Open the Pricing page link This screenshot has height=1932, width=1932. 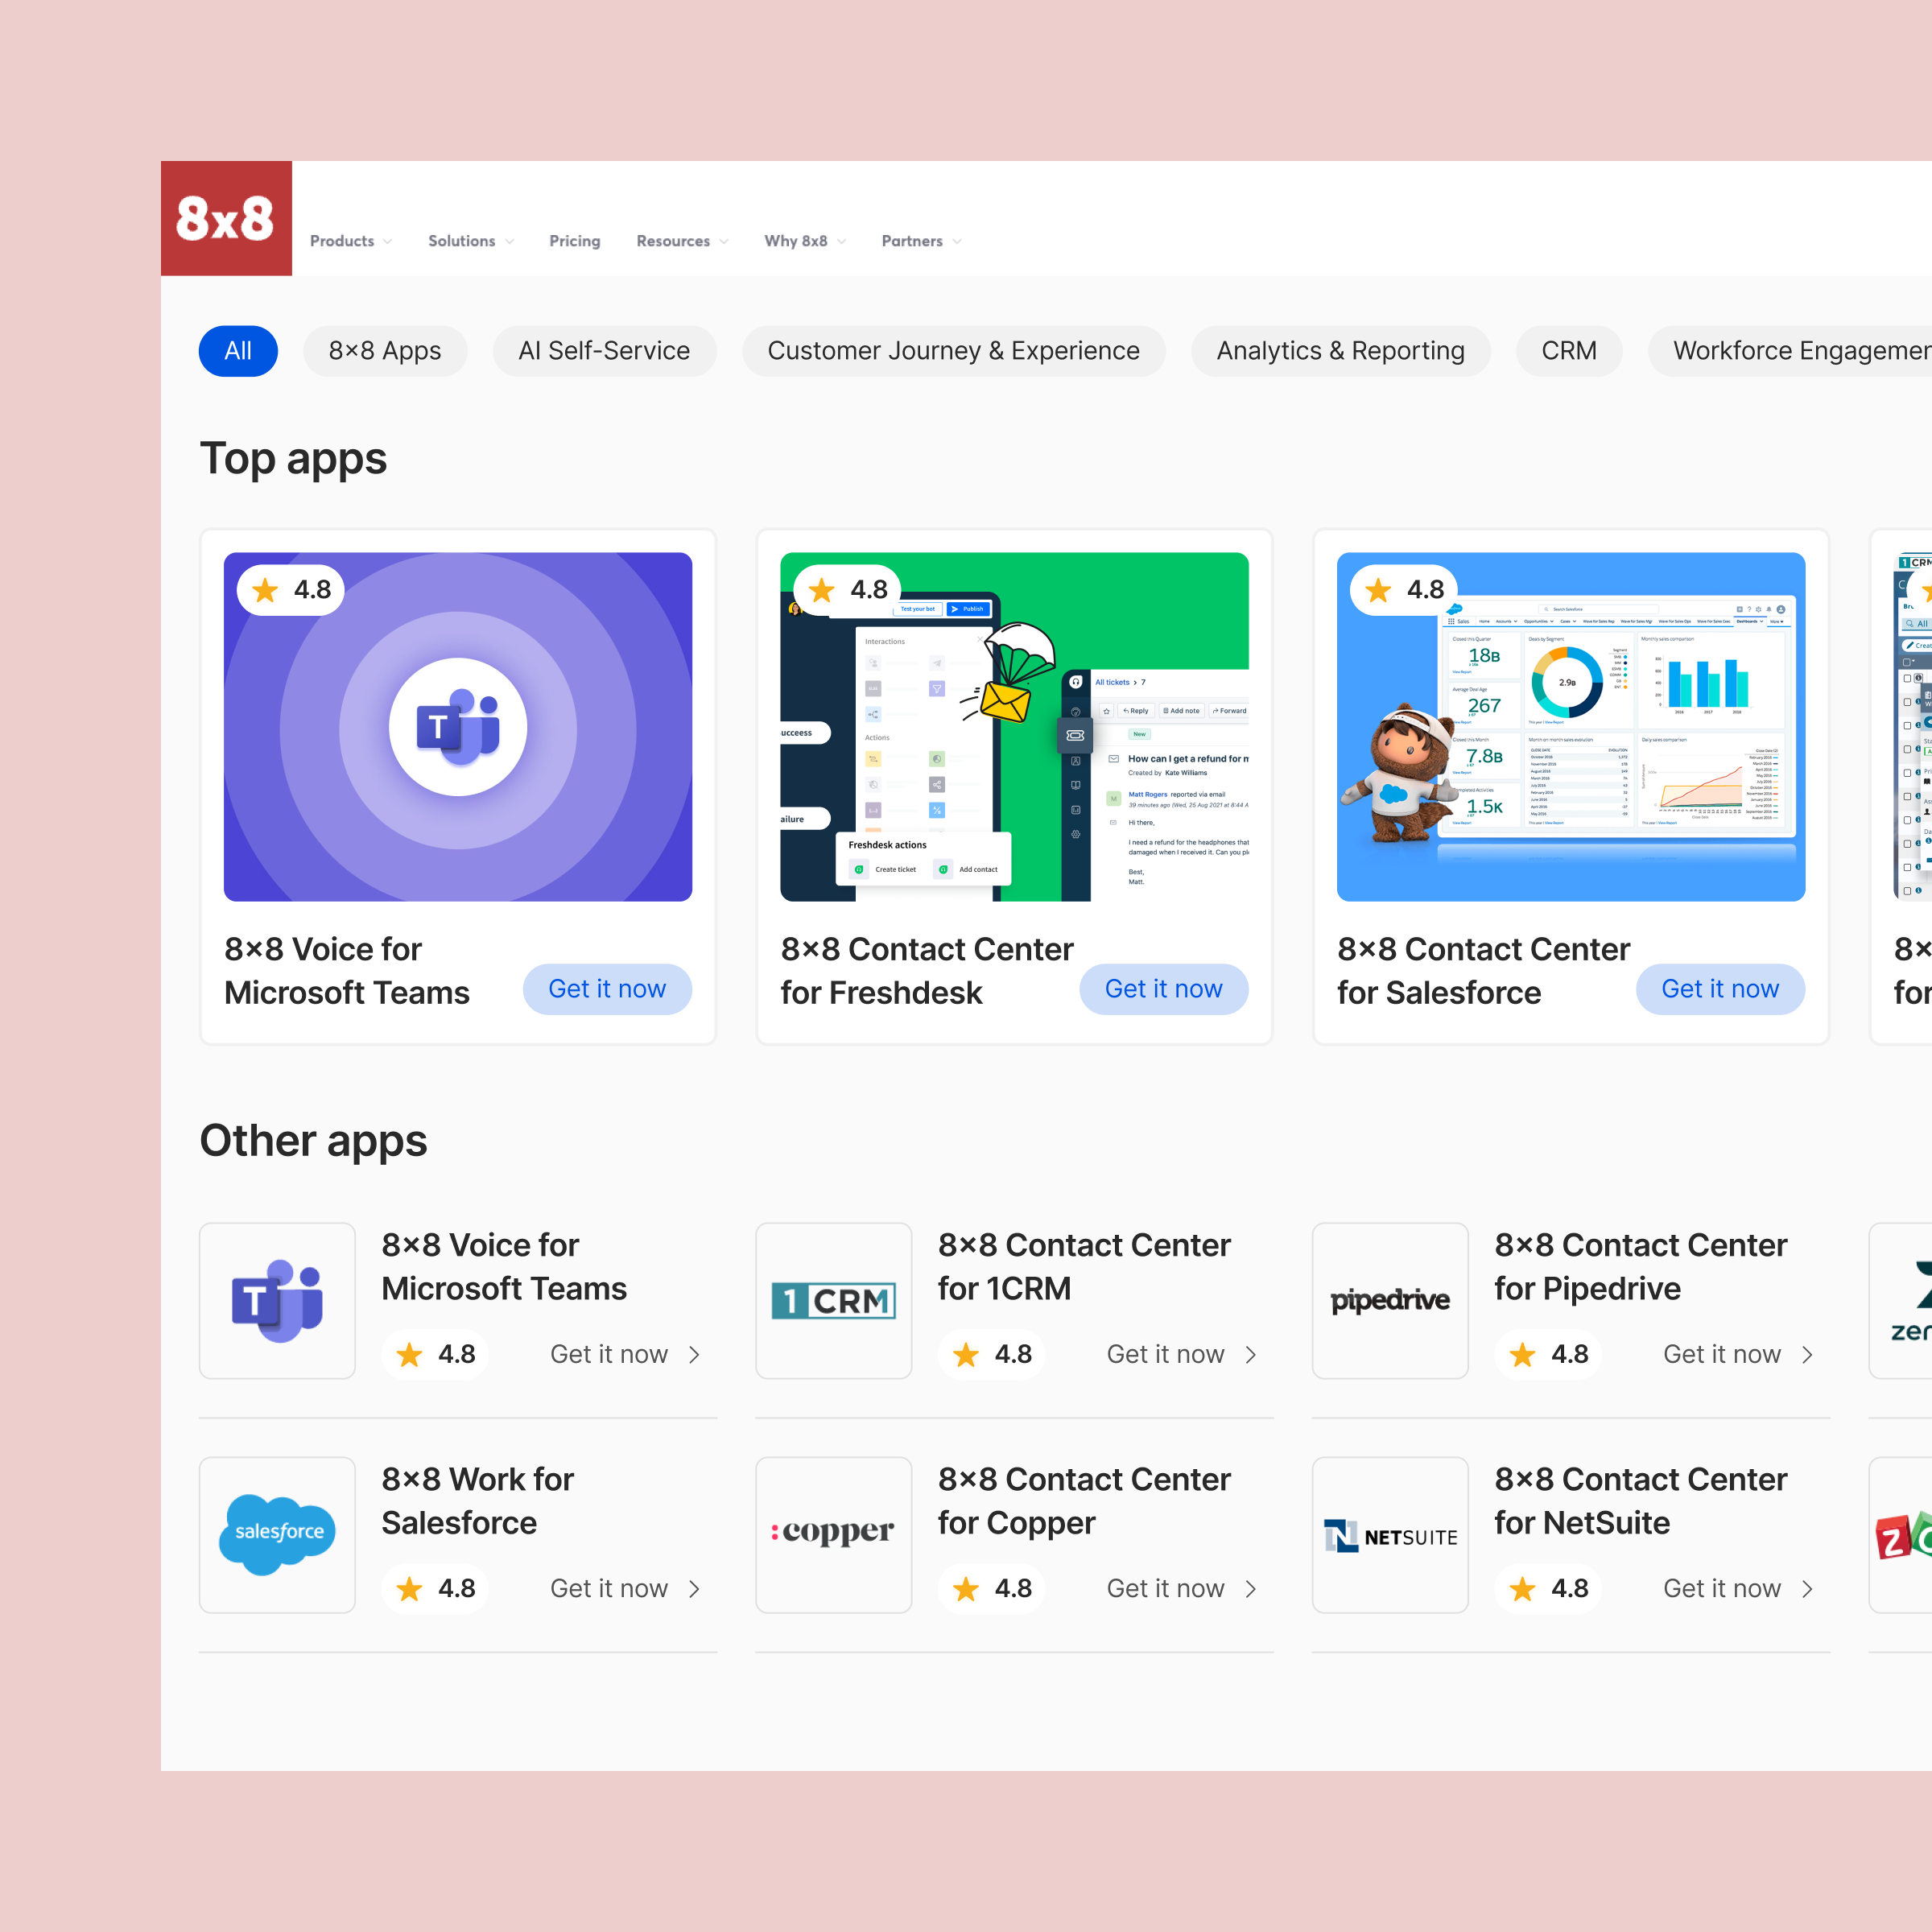[575, 241]
